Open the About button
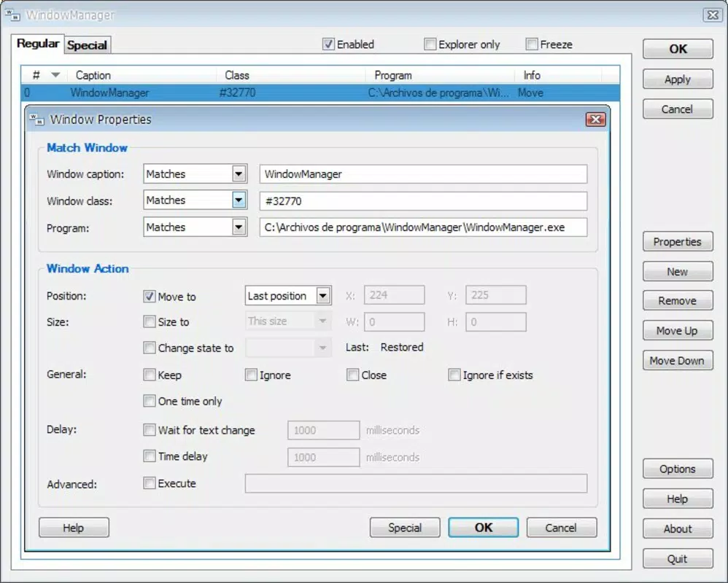Screen dimensions: 728x583 [x=678, y=529]
